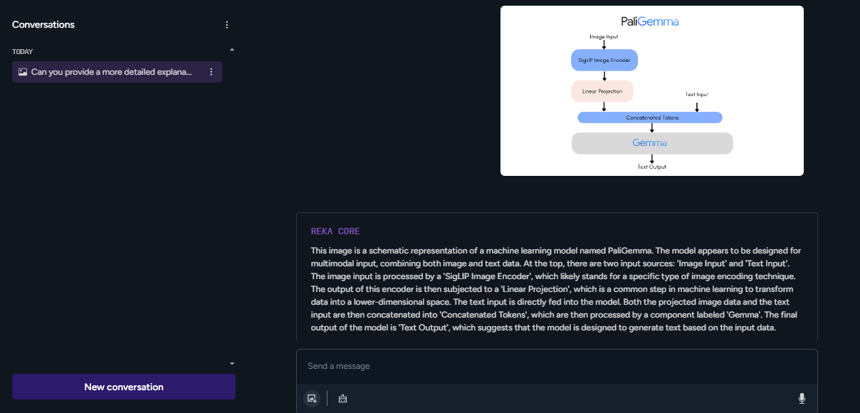Open the Conversations panel options kebab menu
Screen dimensions: 860x413
click(x=226, y=24)
